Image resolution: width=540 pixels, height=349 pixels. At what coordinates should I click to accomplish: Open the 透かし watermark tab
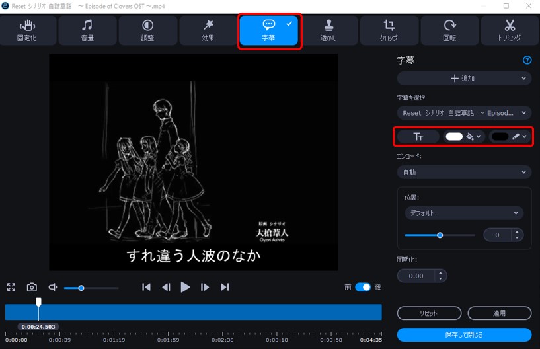coord(328,30)
